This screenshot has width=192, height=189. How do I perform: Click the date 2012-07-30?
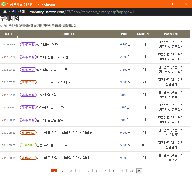(x=9, y=57)
